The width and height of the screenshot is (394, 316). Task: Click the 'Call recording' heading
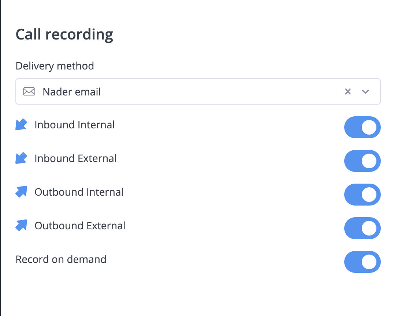64,35
